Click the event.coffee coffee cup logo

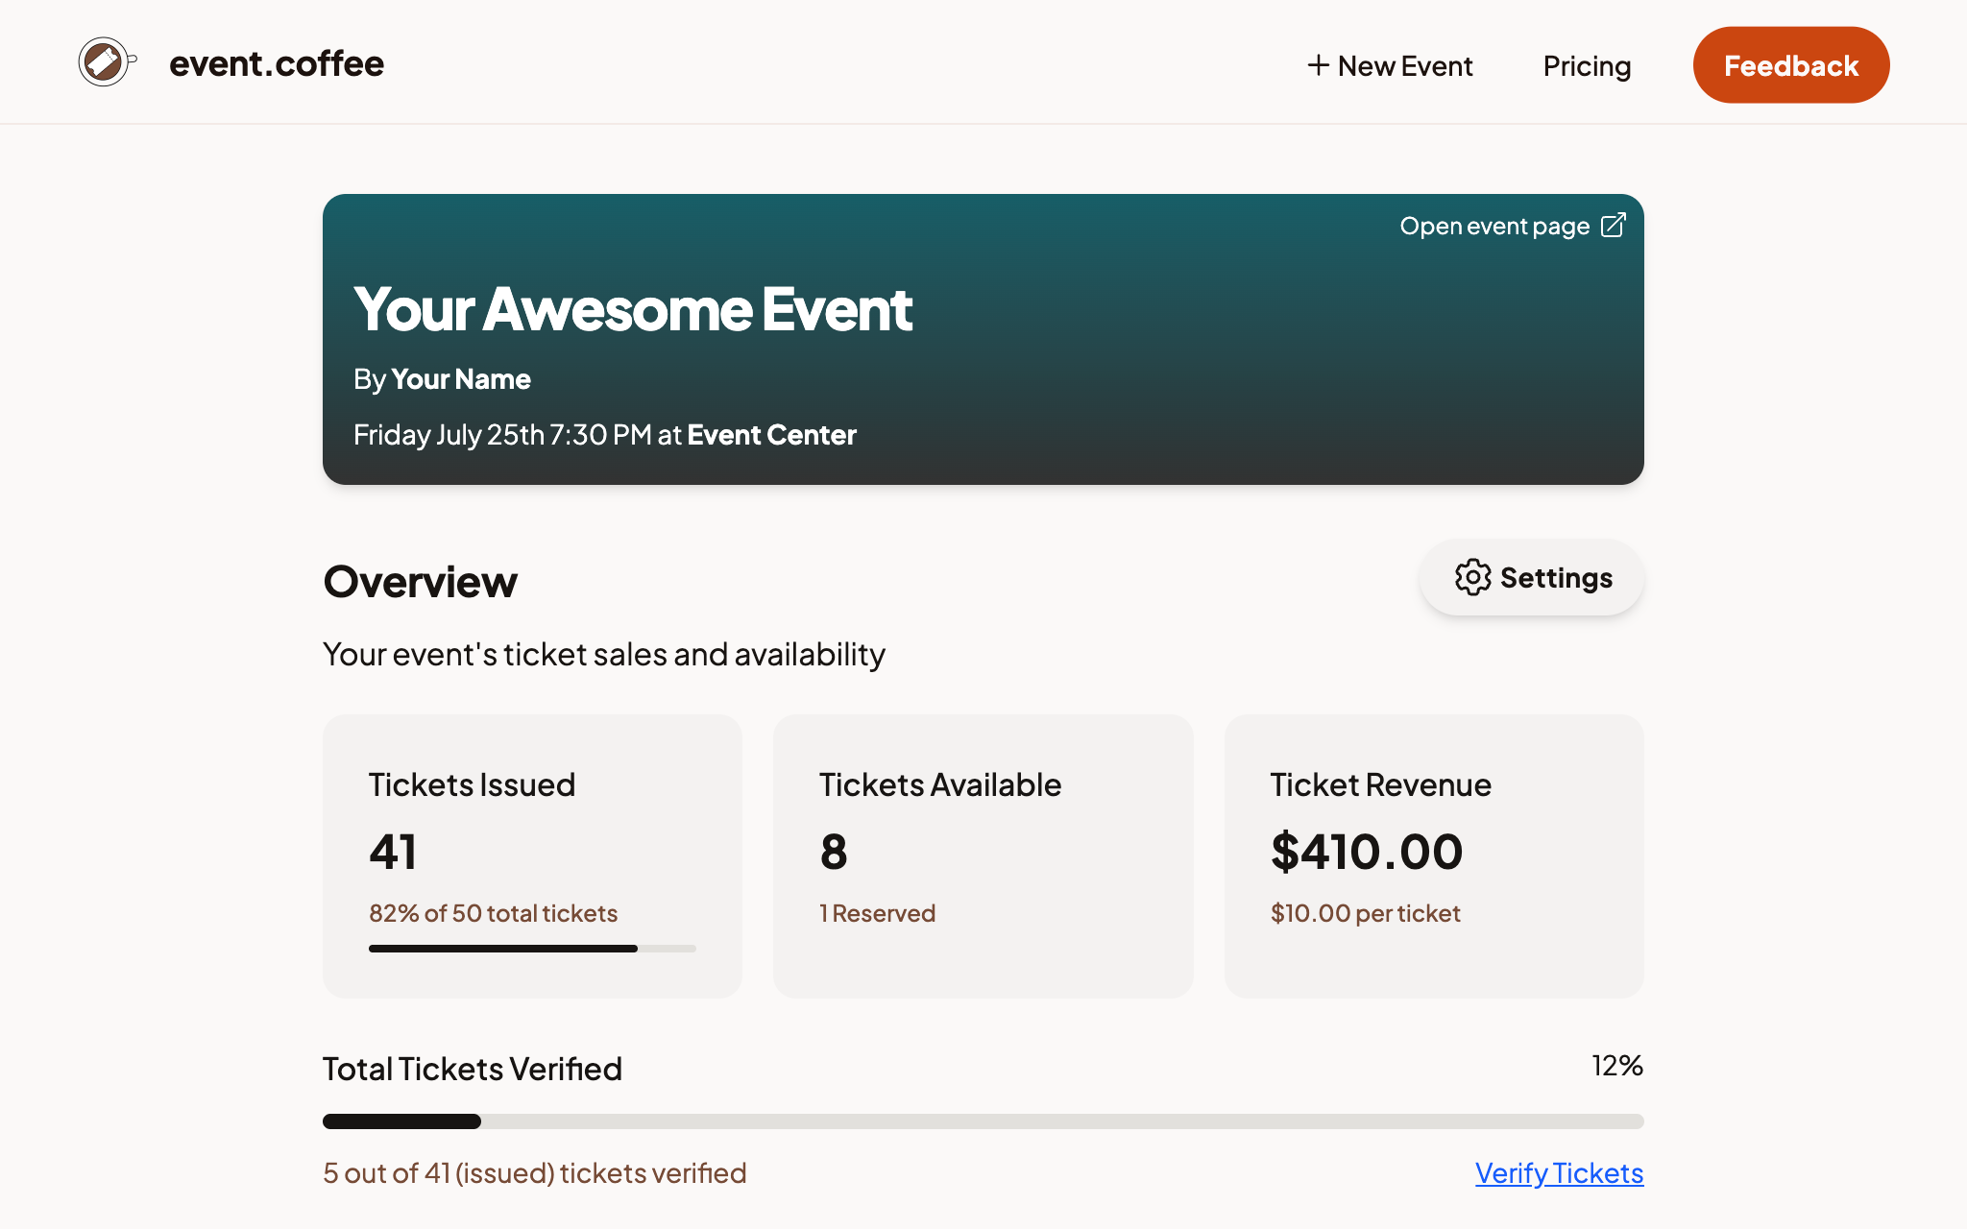(x=104, y=61)
